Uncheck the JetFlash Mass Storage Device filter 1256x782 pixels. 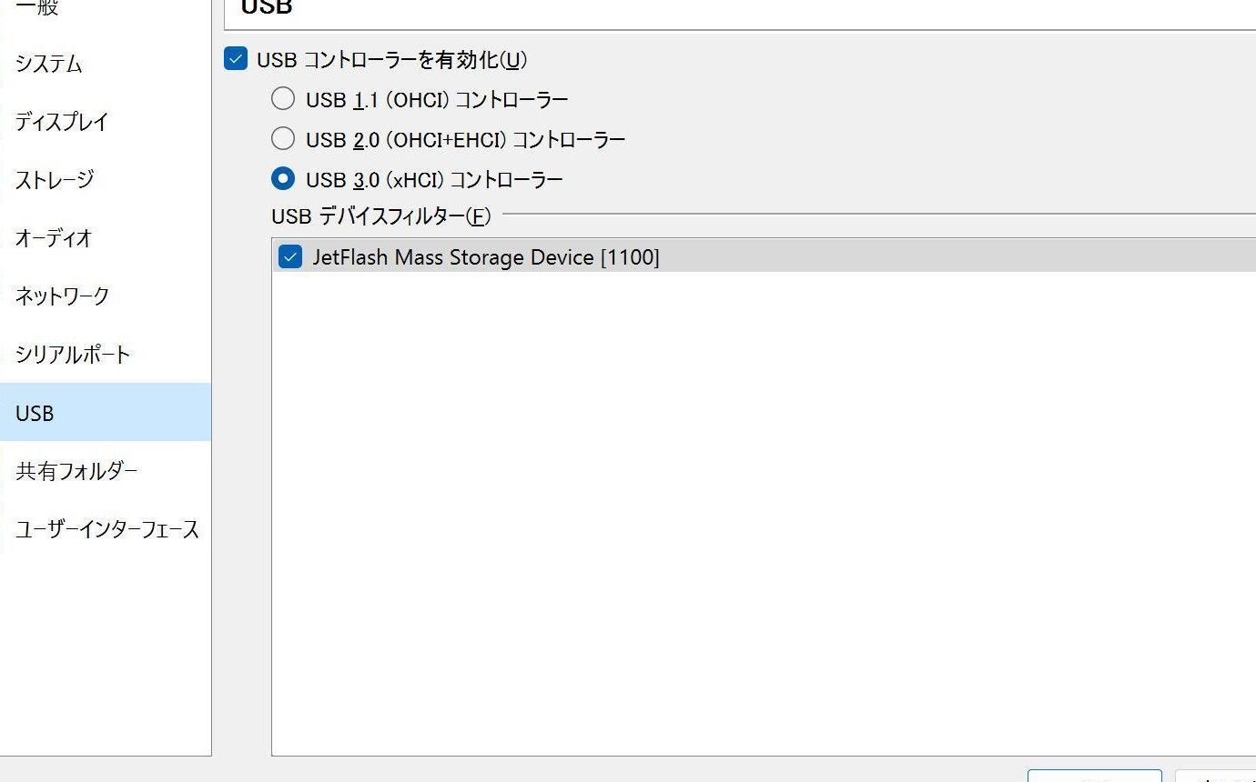[290, 257]
